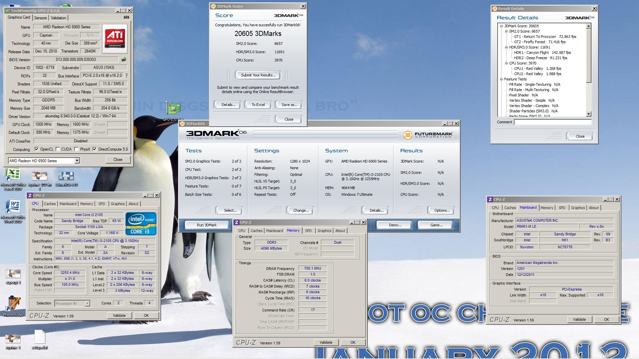Screen dimensions: 639x359
Task: Select GT1 - Return To Proxycon row
Action: [545, 37]
